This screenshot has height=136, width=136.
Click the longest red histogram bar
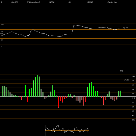pyautogui.click(x=58, y=102)
